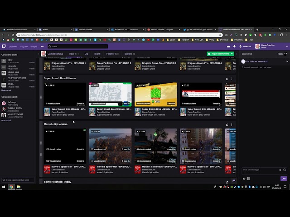290x217 pixels.
Task: Open chat settings gear
Action: pos(244,179)
